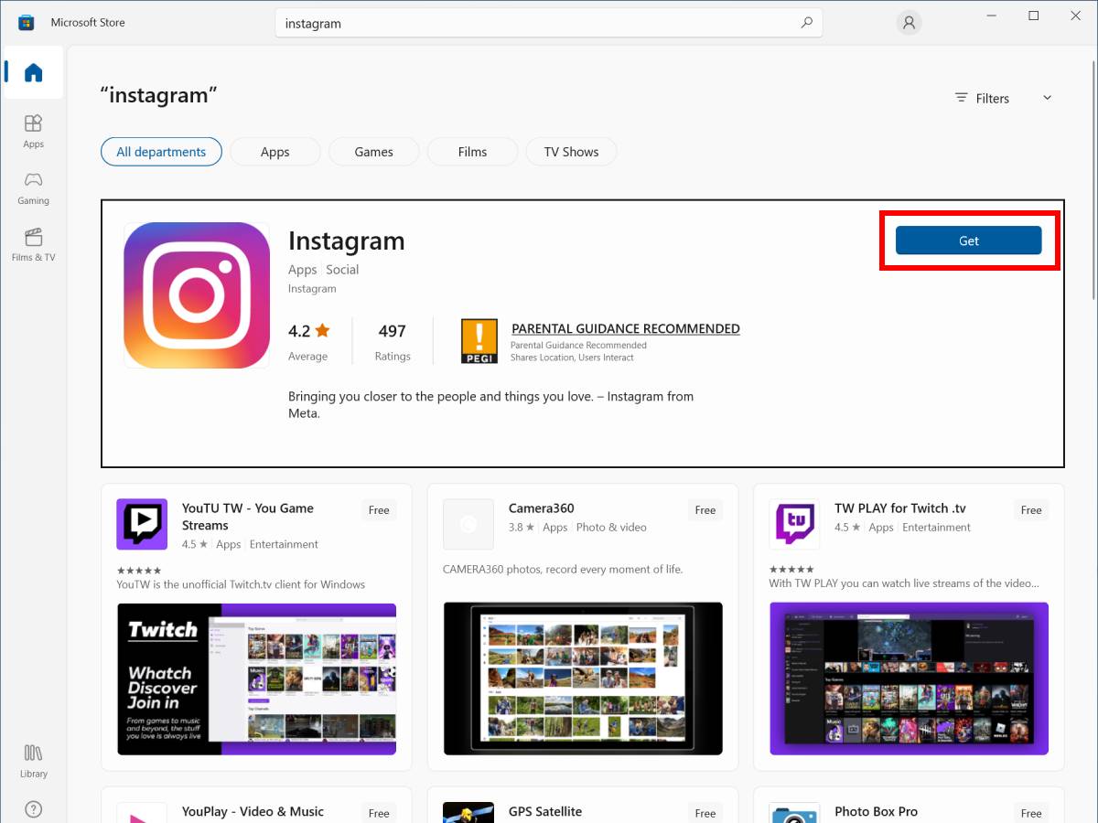This screenshot has height=823, width=1098.
Task: Open the Filters options
Action: point(982,98)
